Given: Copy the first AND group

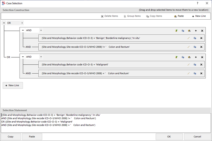Looking at the screenshot, I should click(x=183, y=31).
